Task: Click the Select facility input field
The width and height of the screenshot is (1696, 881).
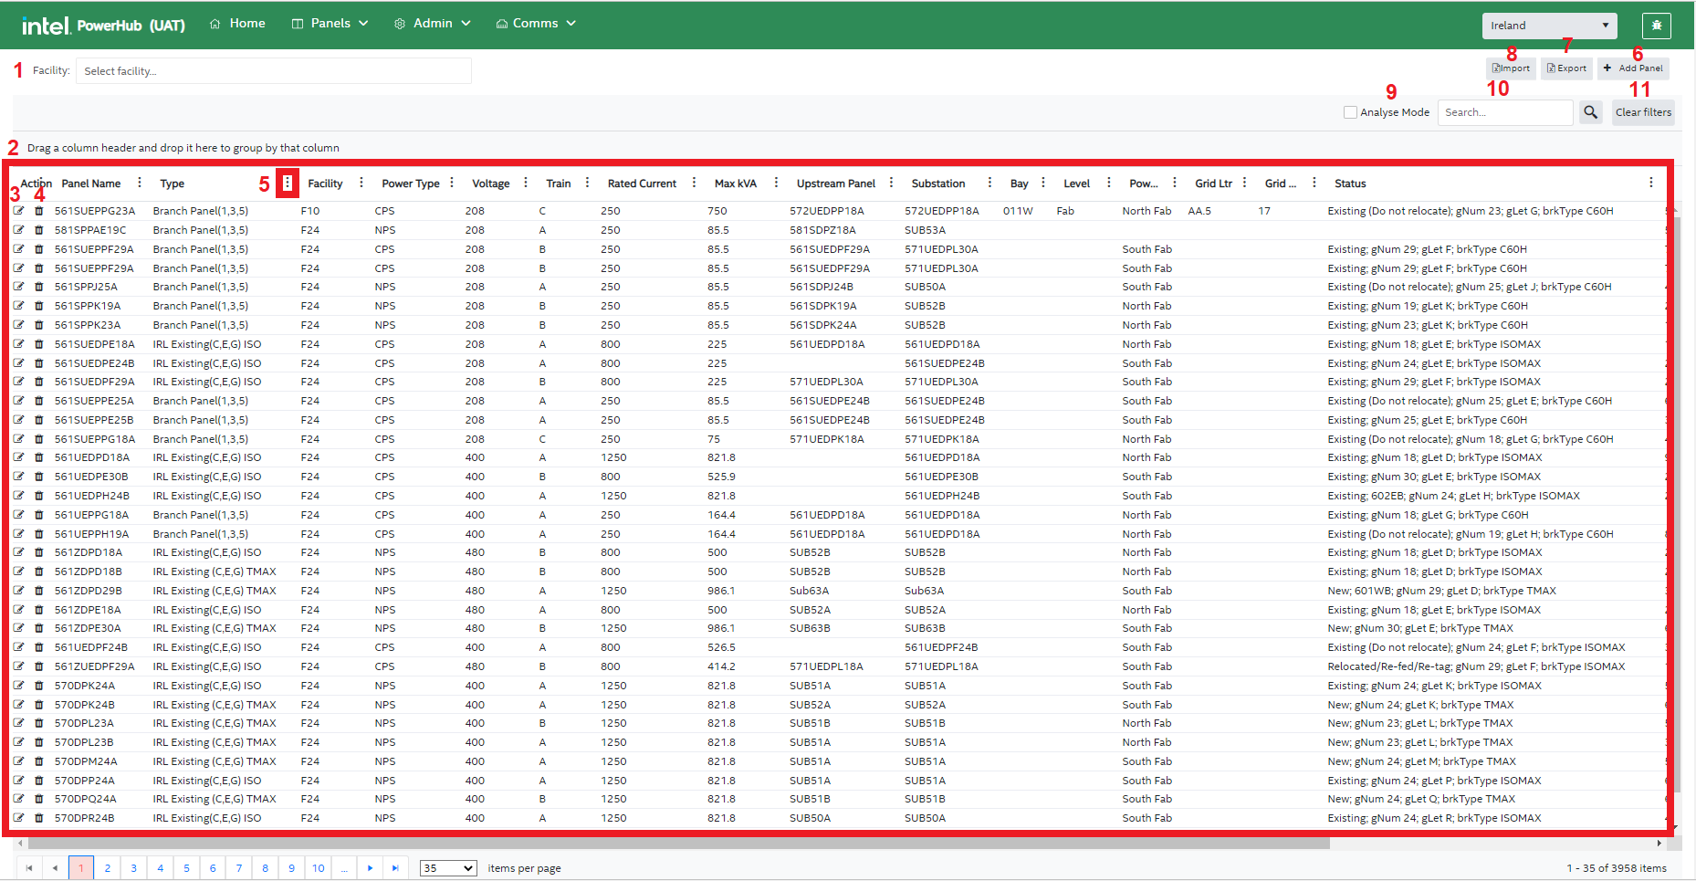Action: (x=274, y=71)
